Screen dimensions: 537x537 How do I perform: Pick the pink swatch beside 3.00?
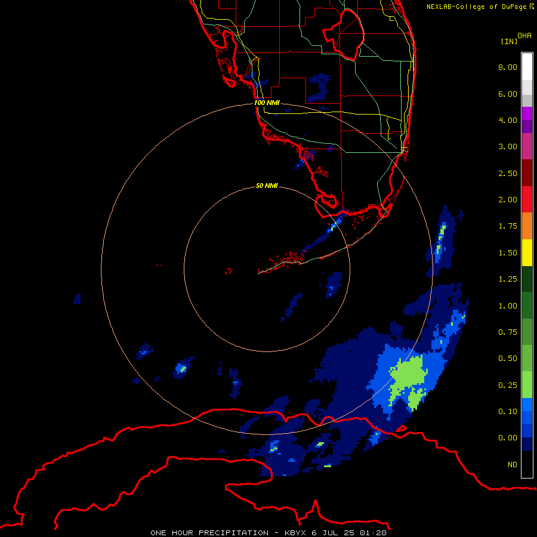[x=527, y=147]
